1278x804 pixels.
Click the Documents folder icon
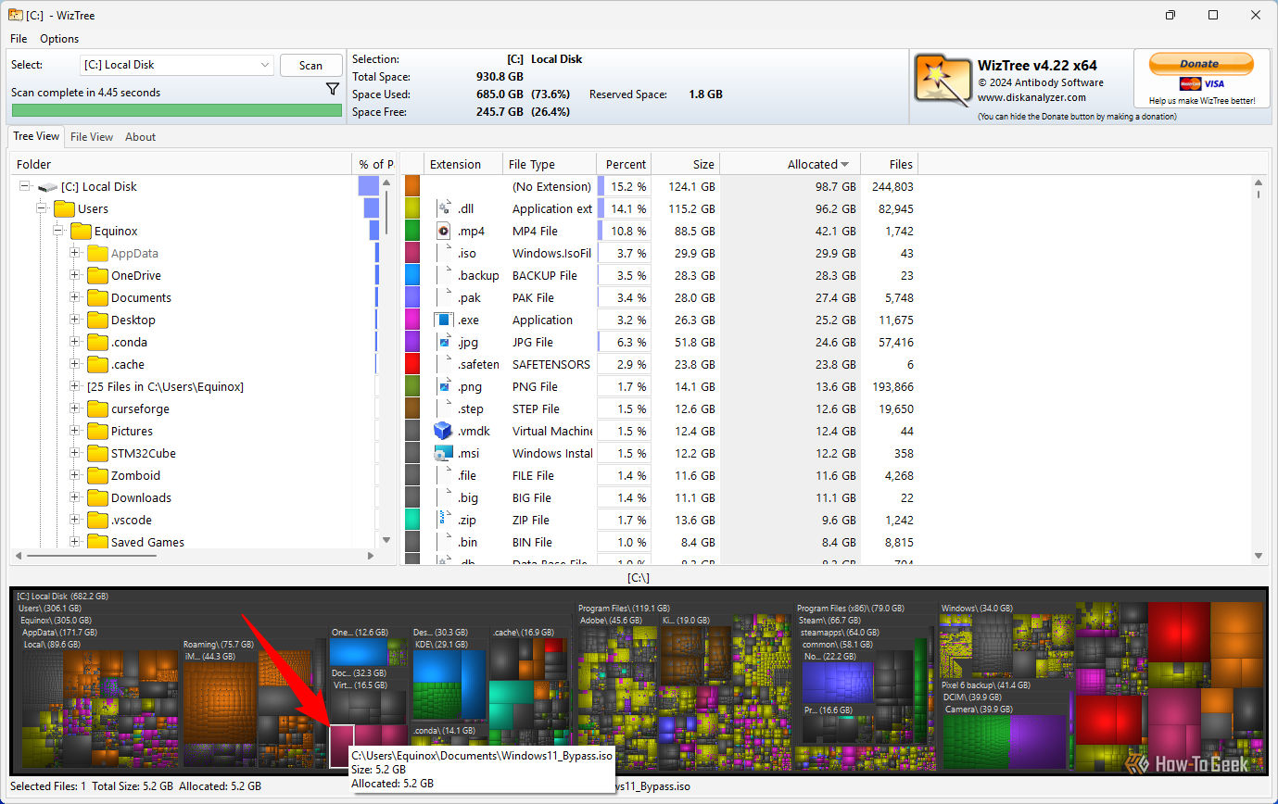point(97,298)
